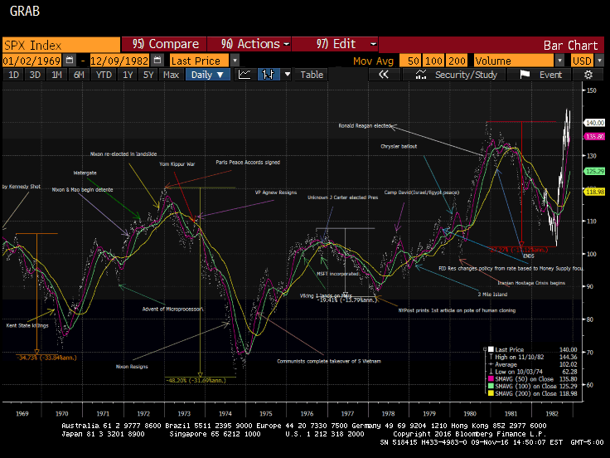Click the Nixon re-elected in landslide annotation
This screenshot has height=458, width=610.
(x=123, y=153)
